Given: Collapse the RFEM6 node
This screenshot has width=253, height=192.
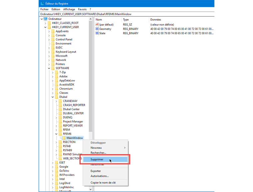Looking at the screenshot, I should (x=56, y=134).
